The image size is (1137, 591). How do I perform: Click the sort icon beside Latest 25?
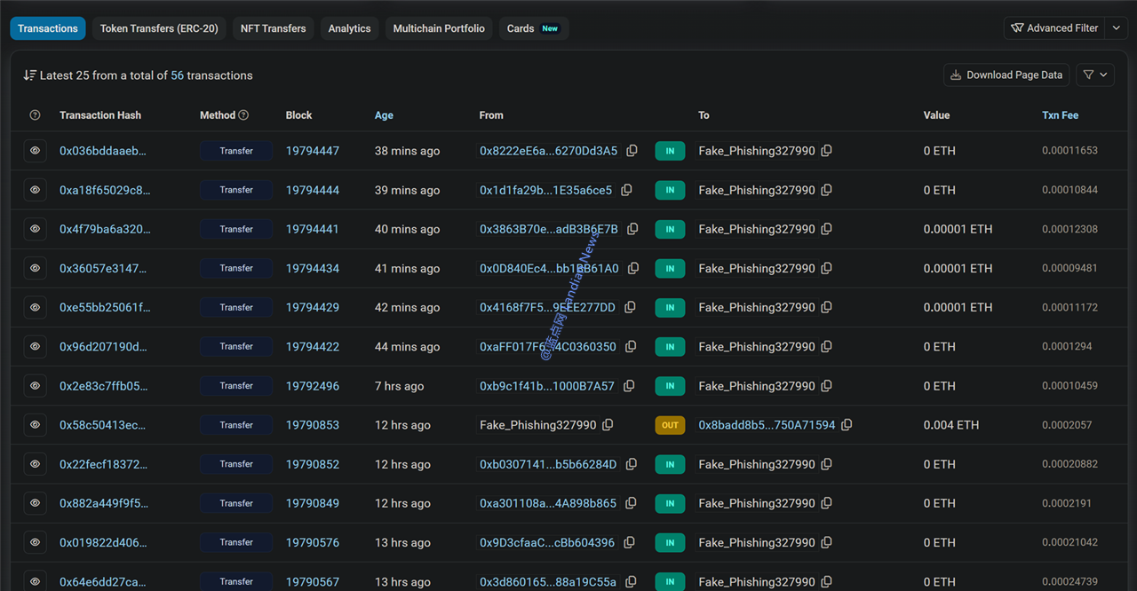[29, 75]
